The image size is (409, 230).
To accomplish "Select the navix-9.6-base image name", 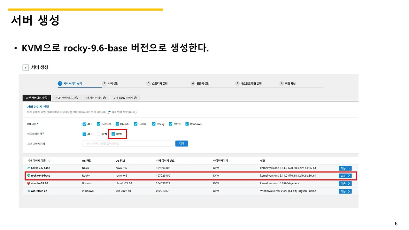I will 40,168.
